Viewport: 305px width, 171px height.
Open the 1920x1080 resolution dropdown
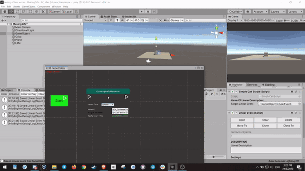259,20
